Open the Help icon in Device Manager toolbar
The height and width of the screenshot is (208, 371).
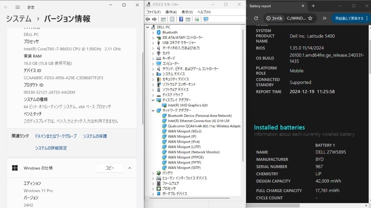[181, 19]
